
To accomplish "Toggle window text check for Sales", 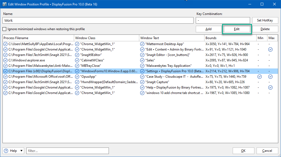I will [142, 60].
